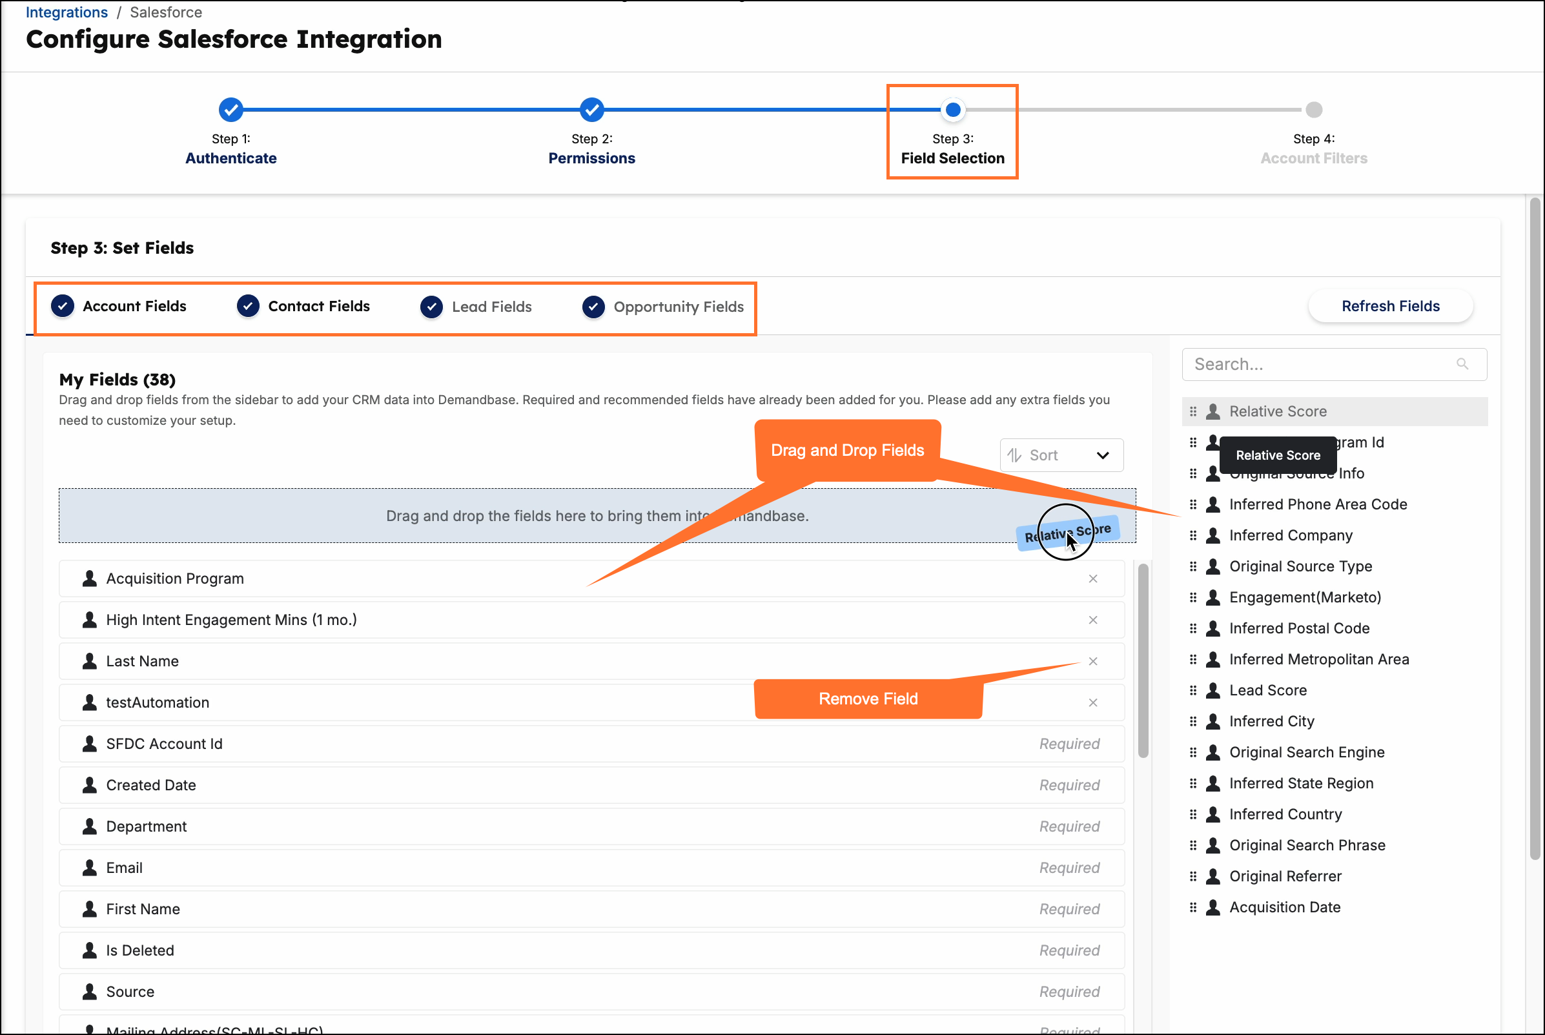Click the First Name field row
The width and height of the screenshot is (1545, 1035).
click(591, 909)
